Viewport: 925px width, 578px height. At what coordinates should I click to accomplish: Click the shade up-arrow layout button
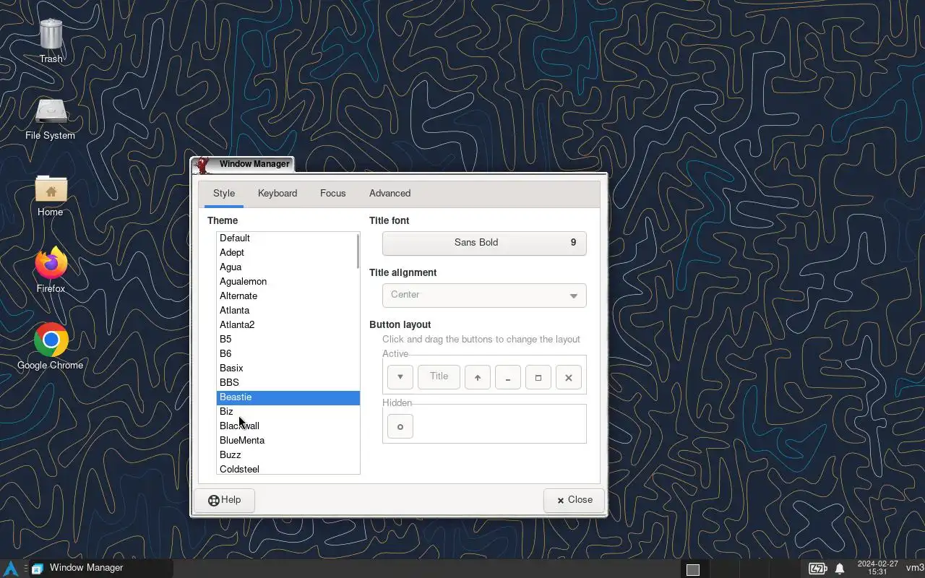(478, 377)
